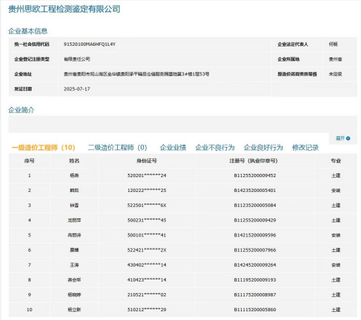Select ID number 510212******29
The height and width of the screenshot is (320, 361).
[x=147, y=310]
